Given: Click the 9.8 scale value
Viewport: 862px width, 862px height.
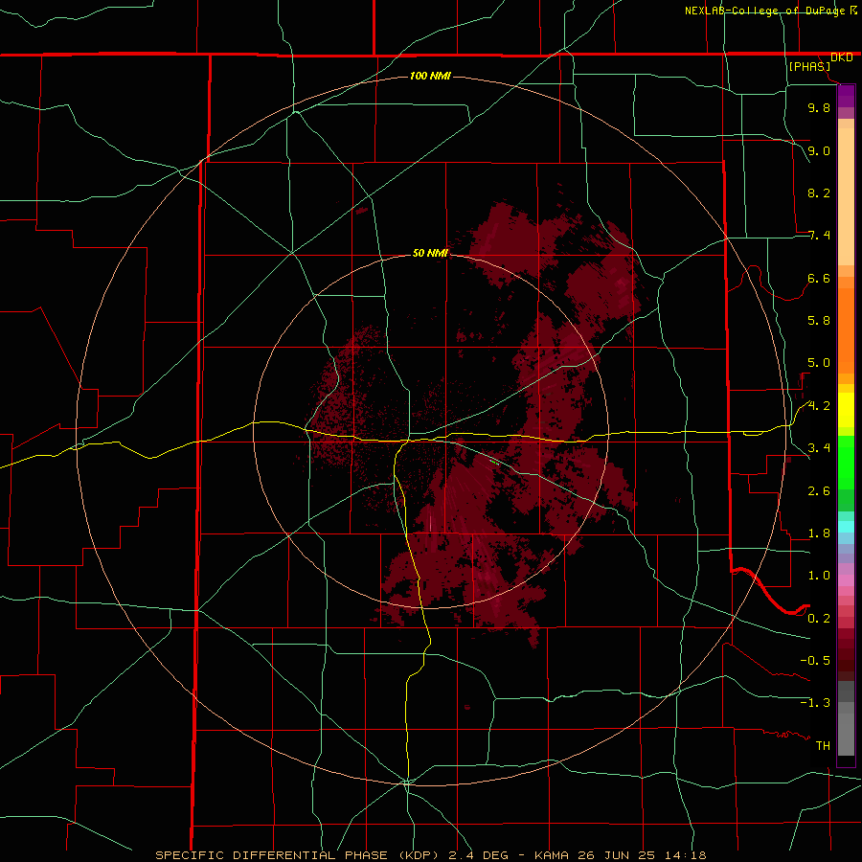Looking at the screenshot, I should click(x=819, y=107).
